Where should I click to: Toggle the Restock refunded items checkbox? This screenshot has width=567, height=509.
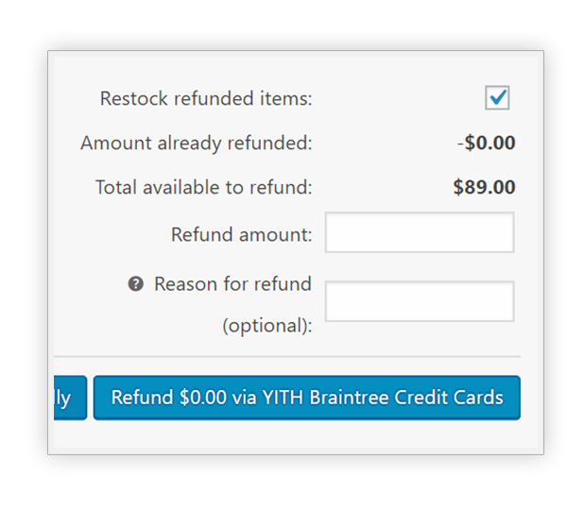click(497, 97)
